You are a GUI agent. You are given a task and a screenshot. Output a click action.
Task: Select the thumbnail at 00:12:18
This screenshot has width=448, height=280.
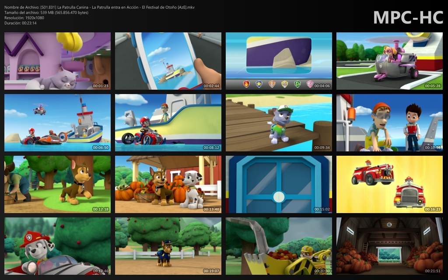point(57,184)
